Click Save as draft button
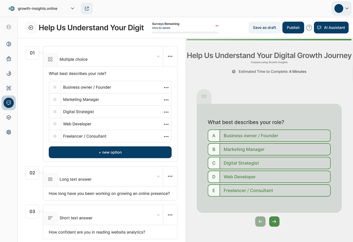The width and height of the screenshot is (353, 242). [x=264, y=28]
